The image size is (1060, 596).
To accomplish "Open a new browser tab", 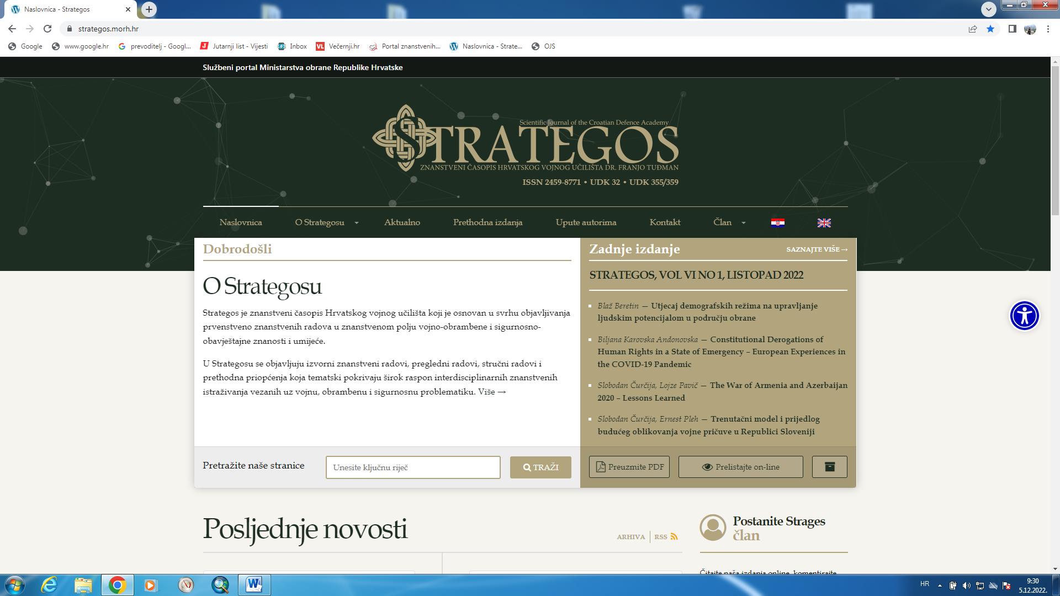I will (x=149, y=9).
